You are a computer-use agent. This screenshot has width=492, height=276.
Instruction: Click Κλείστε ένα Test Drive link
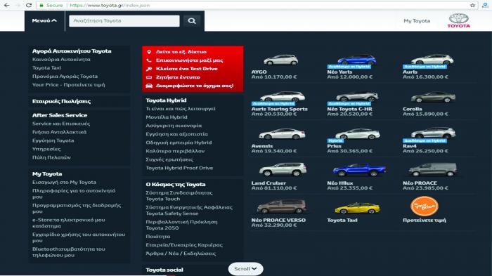click(x=187, y=69)
